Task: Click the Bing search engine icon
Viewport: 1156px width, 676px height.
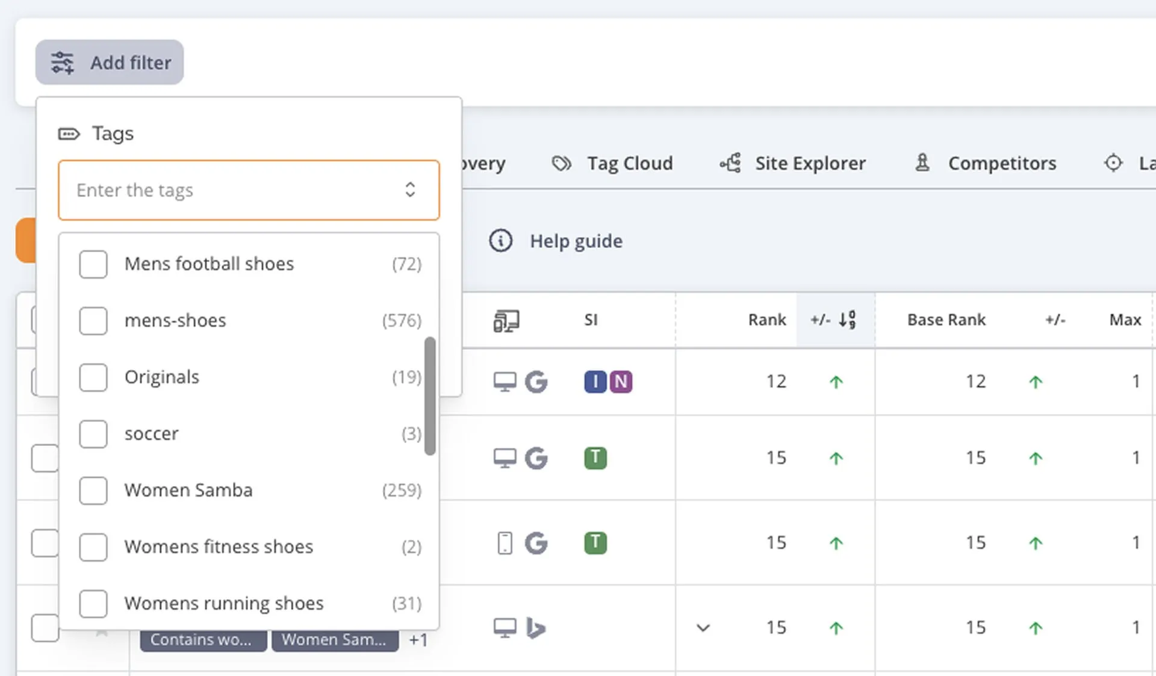Action: [x=535, y=628]
